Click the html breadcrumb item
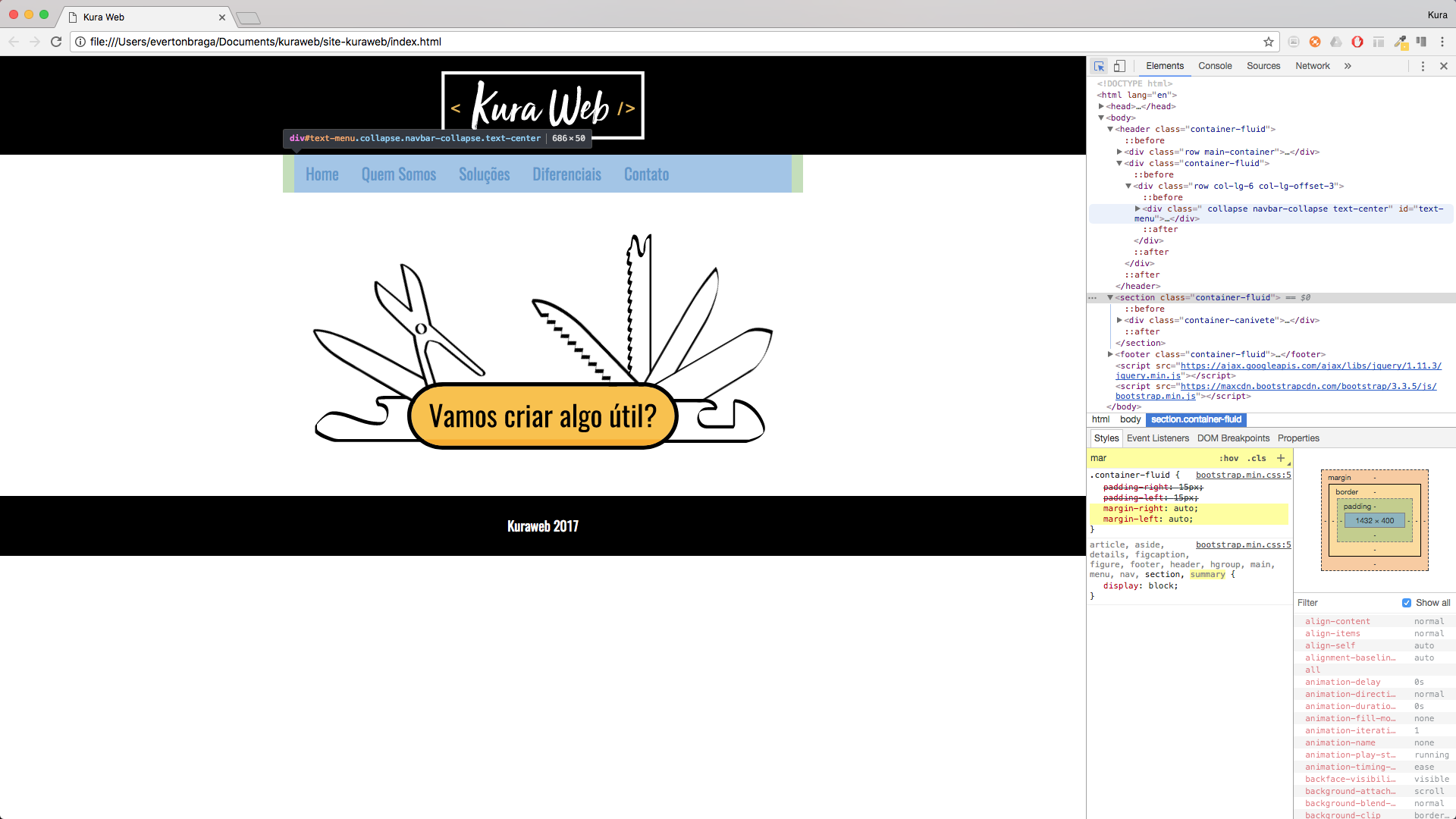Screen dimensions: 1456x819 tap(1100, 419)
